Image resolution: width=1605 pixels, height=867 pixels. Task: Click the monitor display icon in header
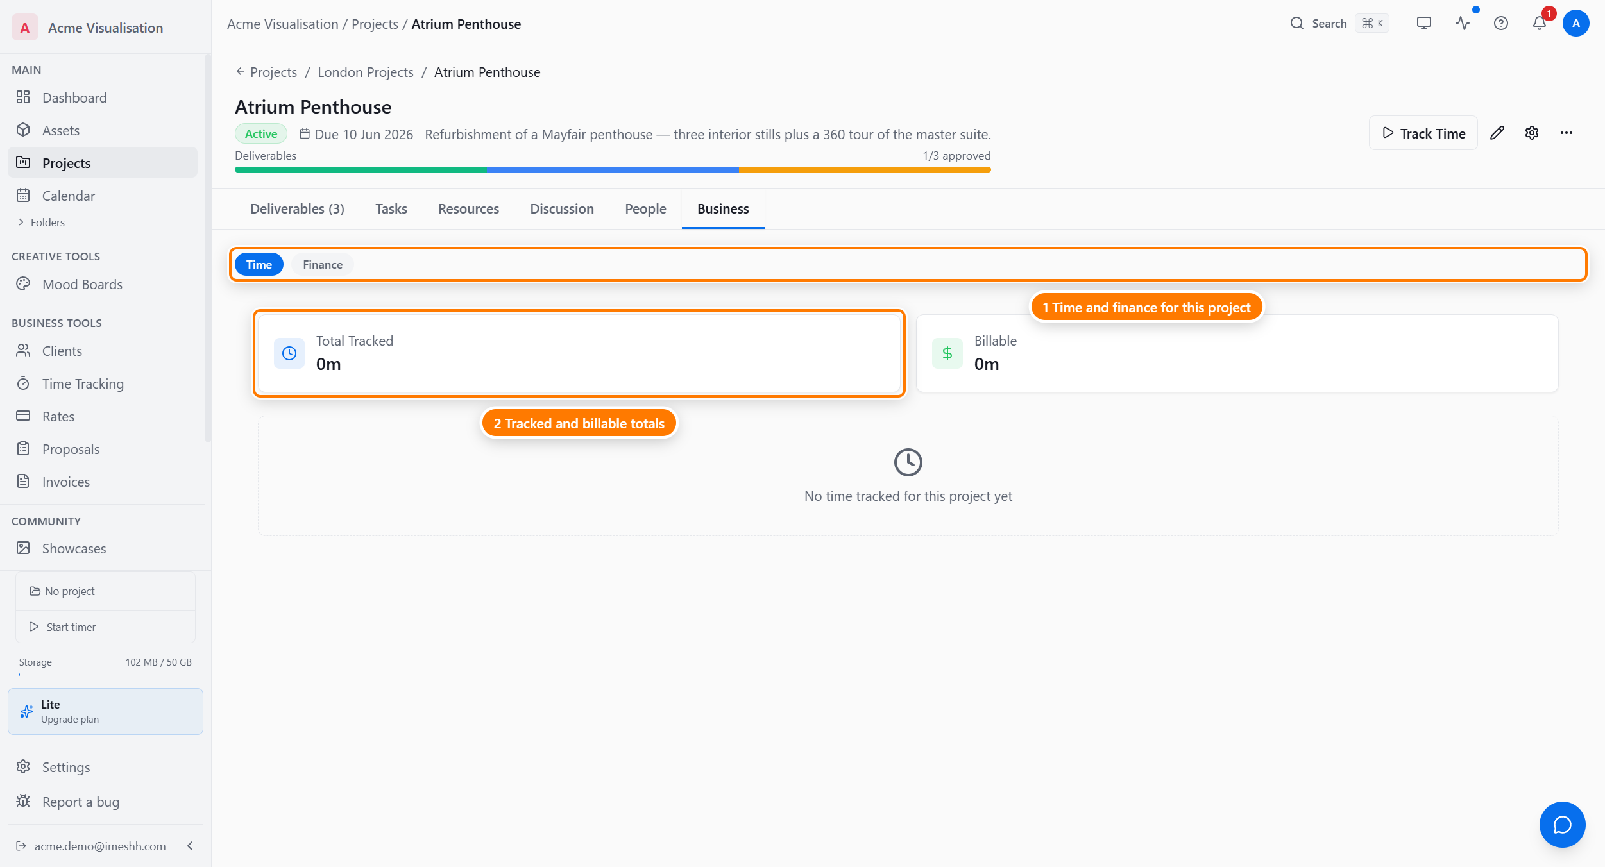[1423, 24]
